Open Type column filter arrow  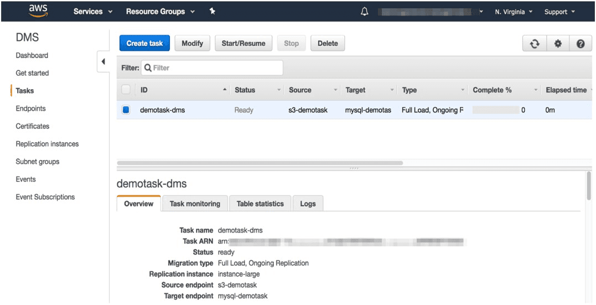coord(463,90)
